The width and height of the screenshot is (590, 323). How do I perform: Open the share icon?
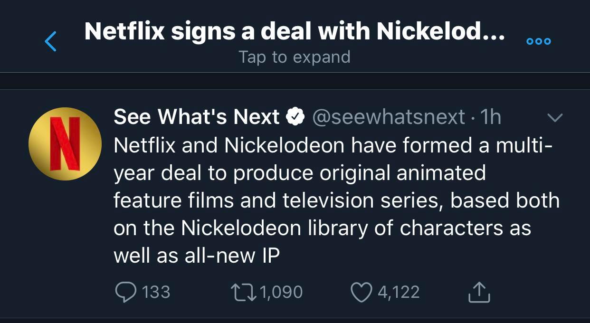pyautogui.click(x=480, y=293)
